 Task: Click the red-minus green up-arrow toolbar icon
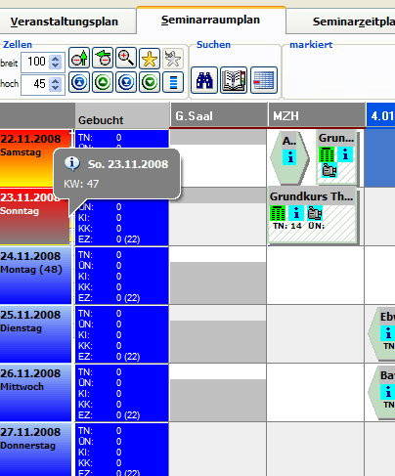[x=79, y=59]
